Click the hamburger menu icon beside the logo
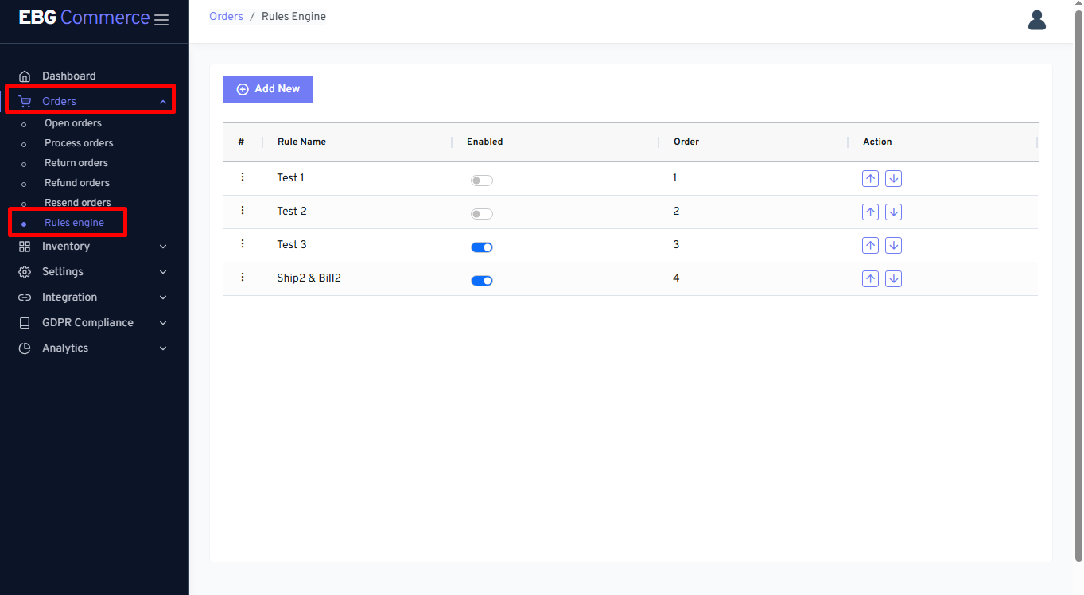This screenshot has height=595, width=1084. click(x=161, y=20)
